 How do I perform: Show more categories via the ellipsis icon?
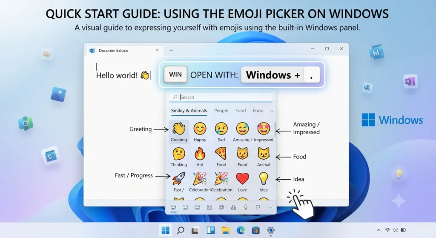270,207
